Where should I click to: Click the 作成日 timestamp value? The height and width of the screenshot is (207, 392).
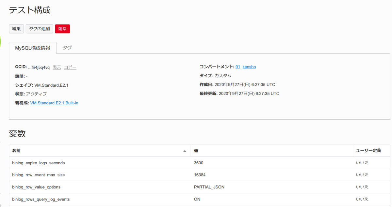[245, 84]
